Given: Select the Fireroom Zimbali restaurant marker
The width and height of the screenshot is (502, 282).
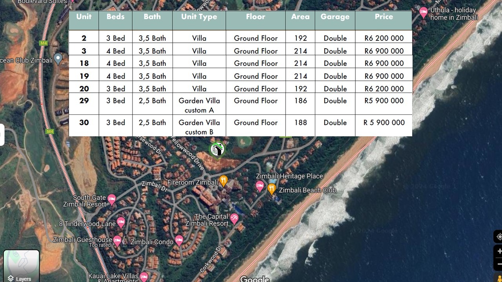Looking at the screenshot, I should 223,181.
